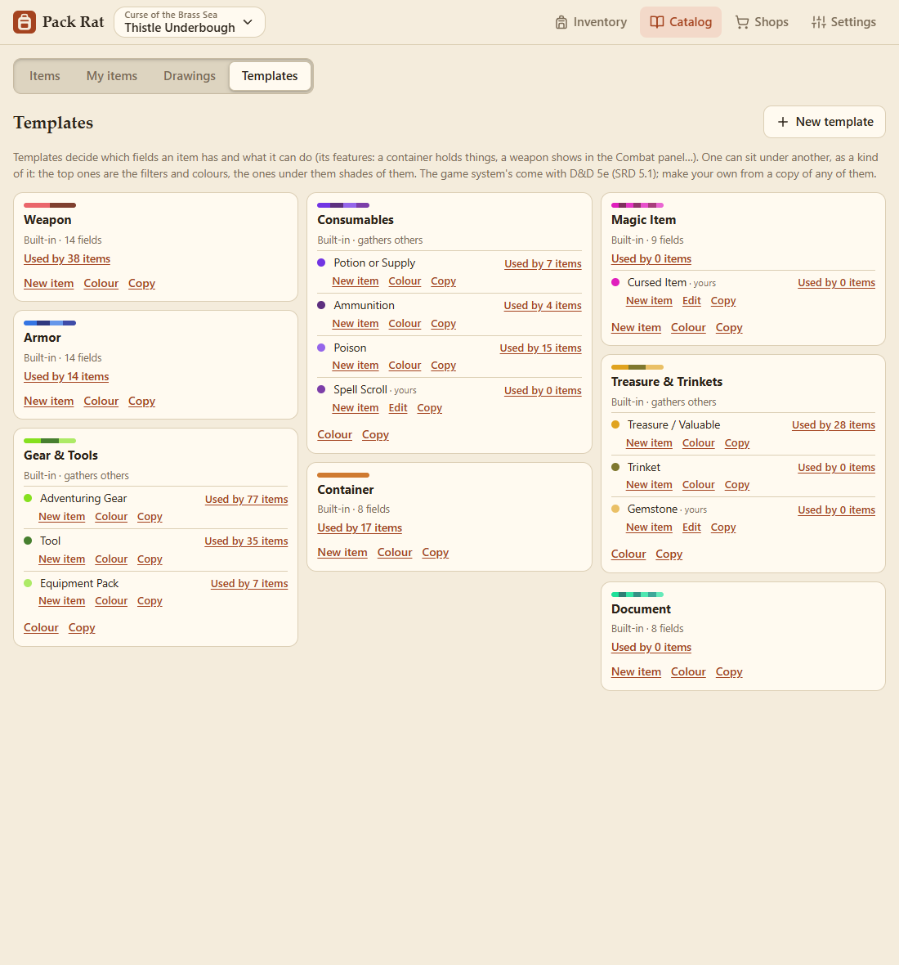The image size is (899, 965).
Task: Click the Settings sliders icon
Action: pos(818,22)
